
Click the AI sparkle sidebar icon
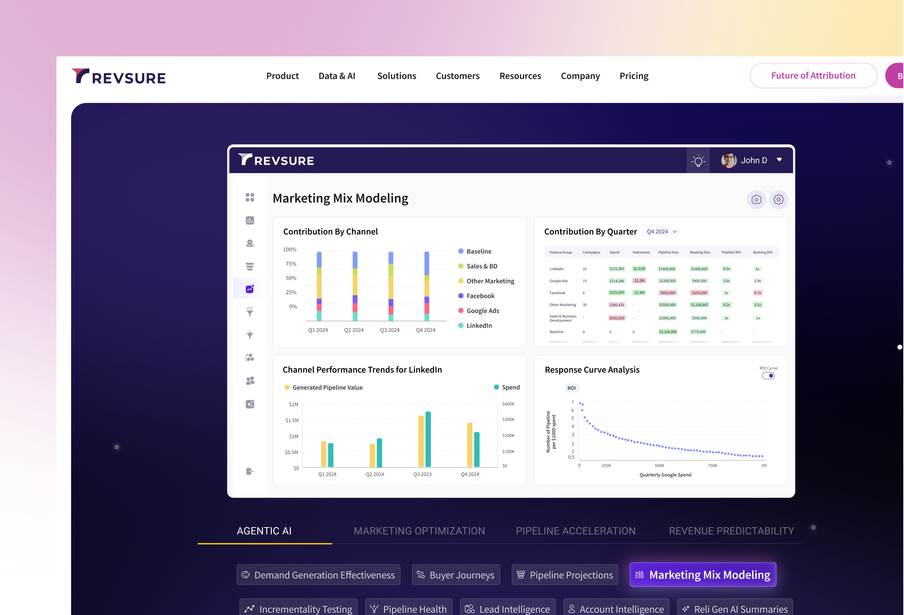pos(250,404)
